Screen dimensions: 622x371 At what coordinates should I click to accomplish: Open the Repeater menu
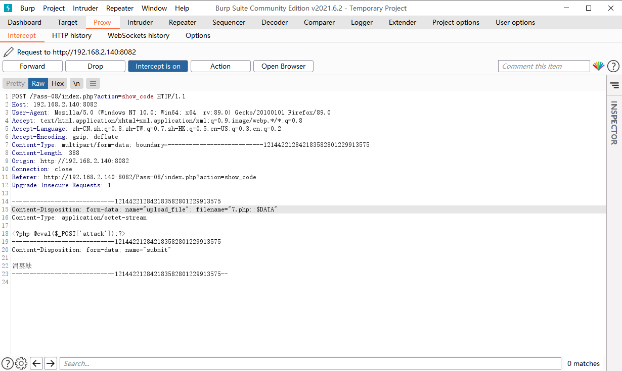[120, 8]
